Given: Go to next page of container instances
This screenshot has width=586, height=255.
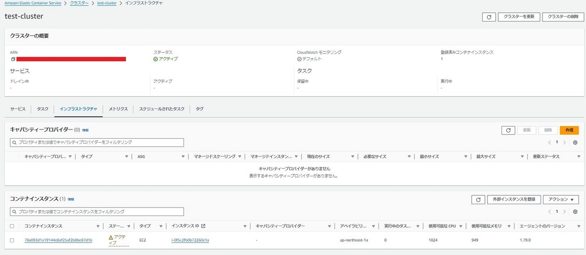Looking at the screenshot, I should 565,212.
